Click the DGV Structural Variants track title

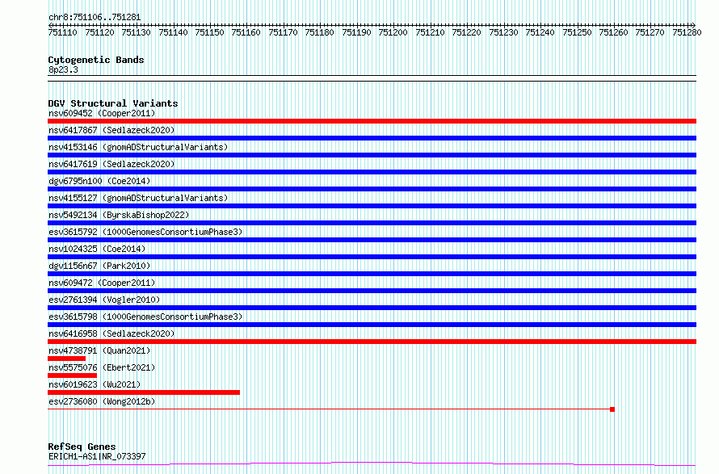coord(113,103)
